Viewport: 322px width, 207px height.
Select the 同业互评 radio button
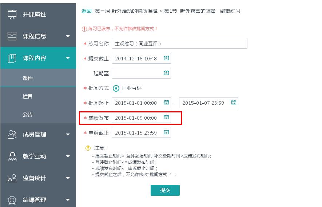point(116,88)
